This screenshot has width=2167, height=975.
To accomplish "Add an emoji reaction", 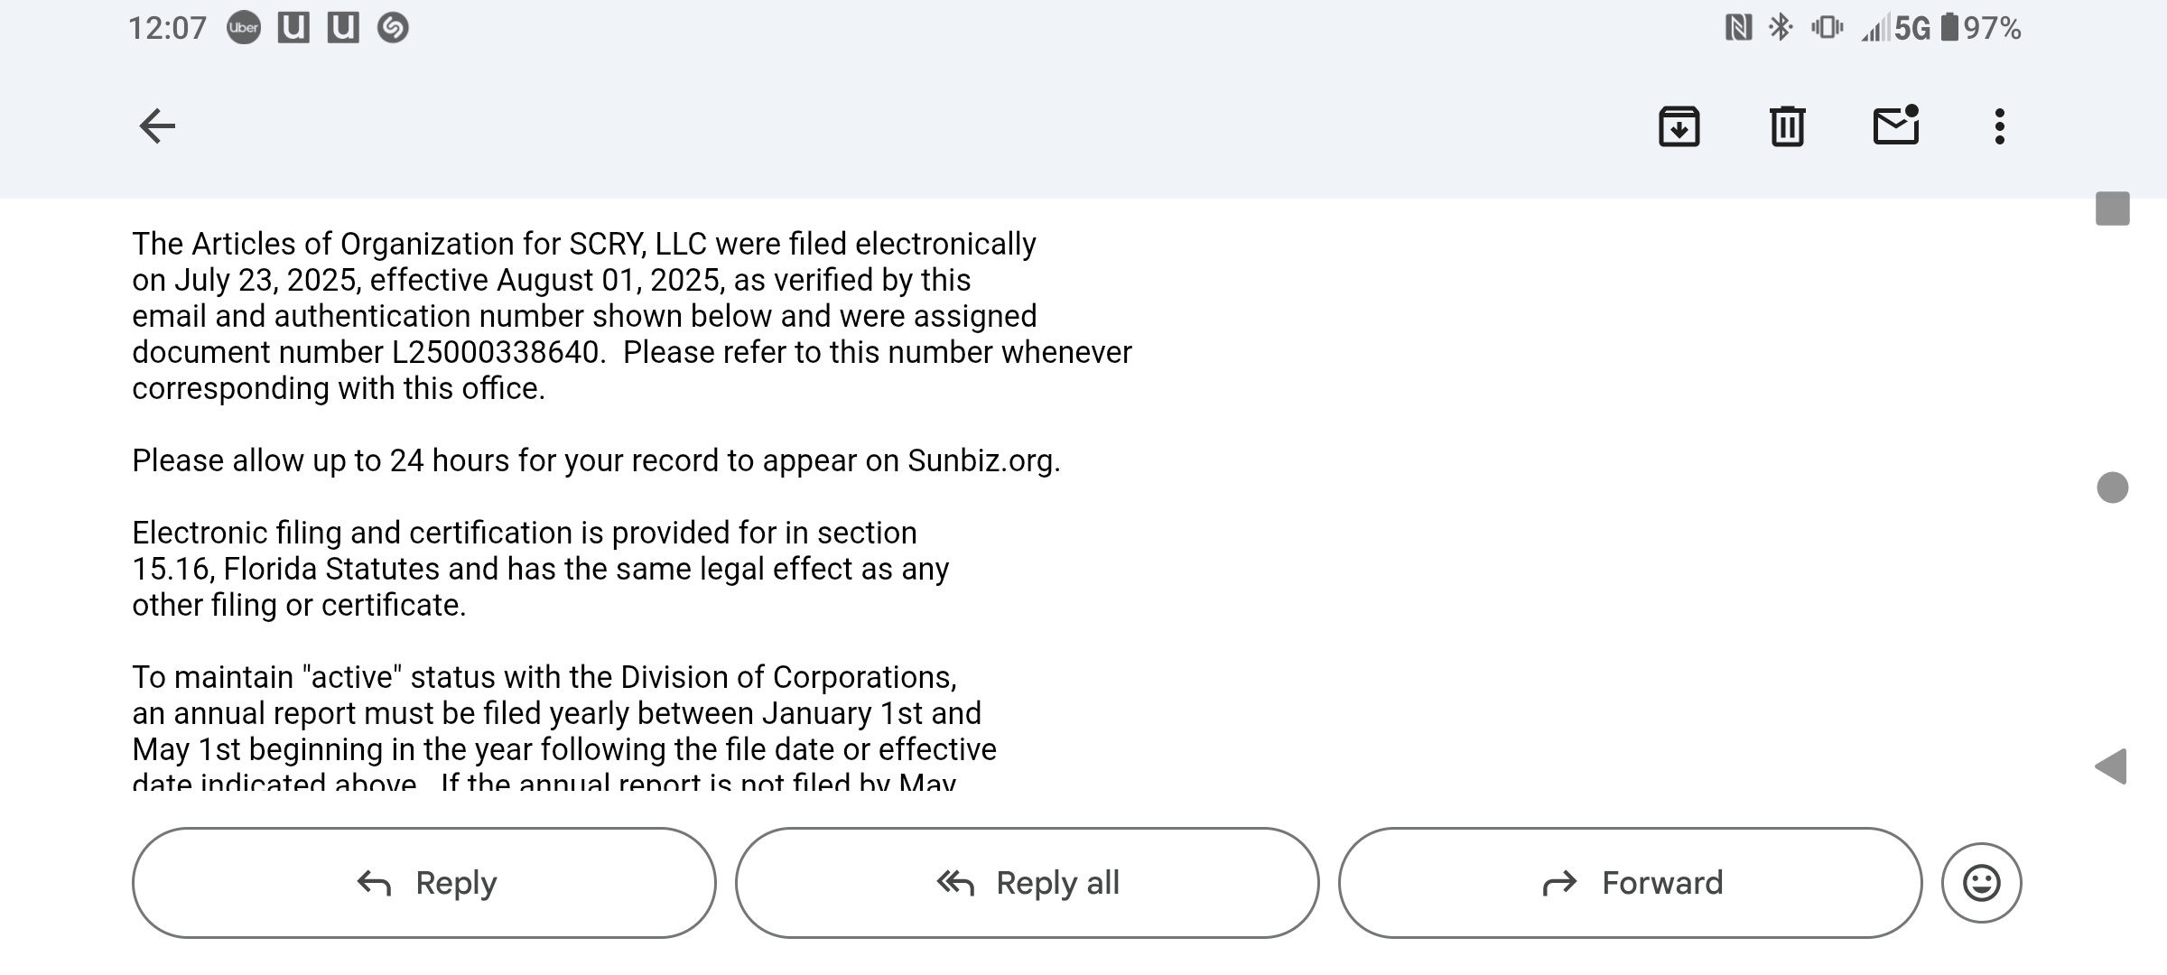I will tap(1982, 883).
